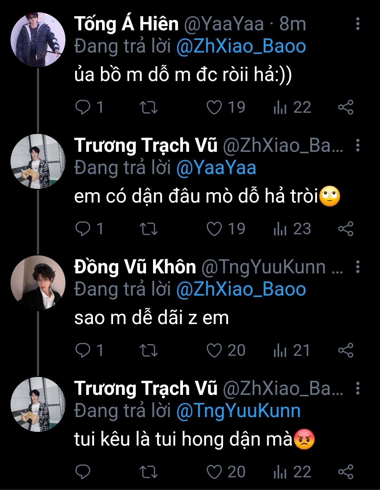
Task: Share Đồng Vũ Khôn's tweet
Action: 346,351
